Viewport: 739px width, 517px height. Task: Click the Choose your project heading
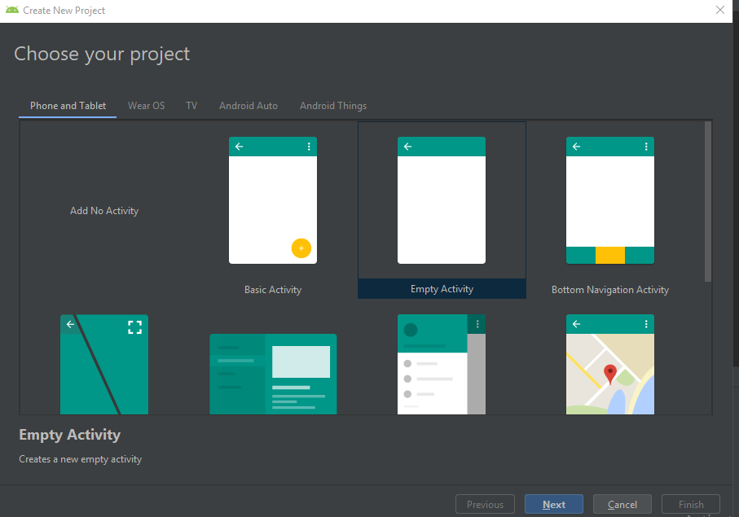click(x=102, y=55)
